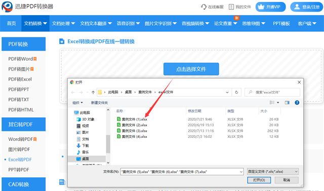Open PDF转TXT in sidebar
Screen dimensions: 324x191
tap(19, 99)
